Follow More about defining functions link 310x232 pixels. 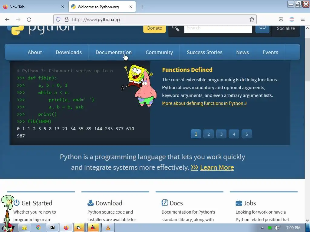click(204, 103)
